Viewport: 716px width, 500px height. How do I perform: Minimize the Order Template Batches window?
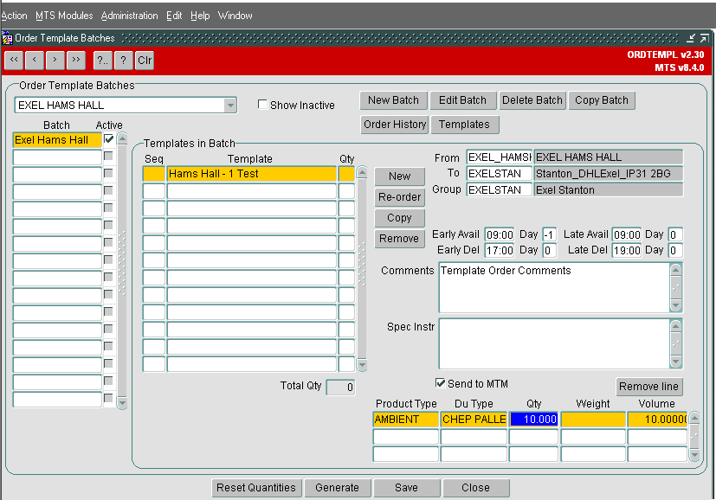coord(692,38)
